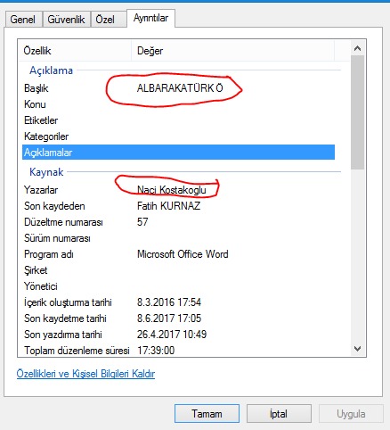Click the Tamam button
The width and height of the screenshot is (390, 430).
click(207, 414)
